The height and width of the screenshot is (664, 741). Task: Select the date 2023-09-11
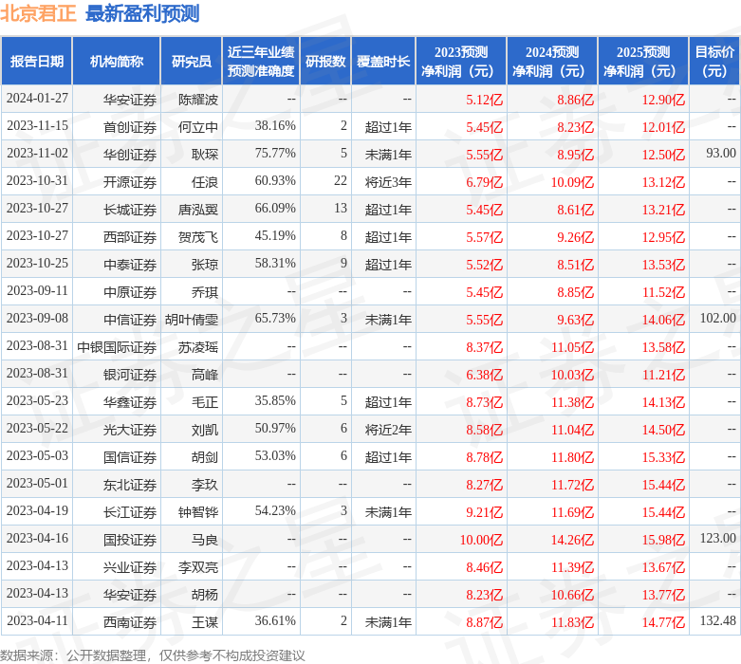(37, 290)
